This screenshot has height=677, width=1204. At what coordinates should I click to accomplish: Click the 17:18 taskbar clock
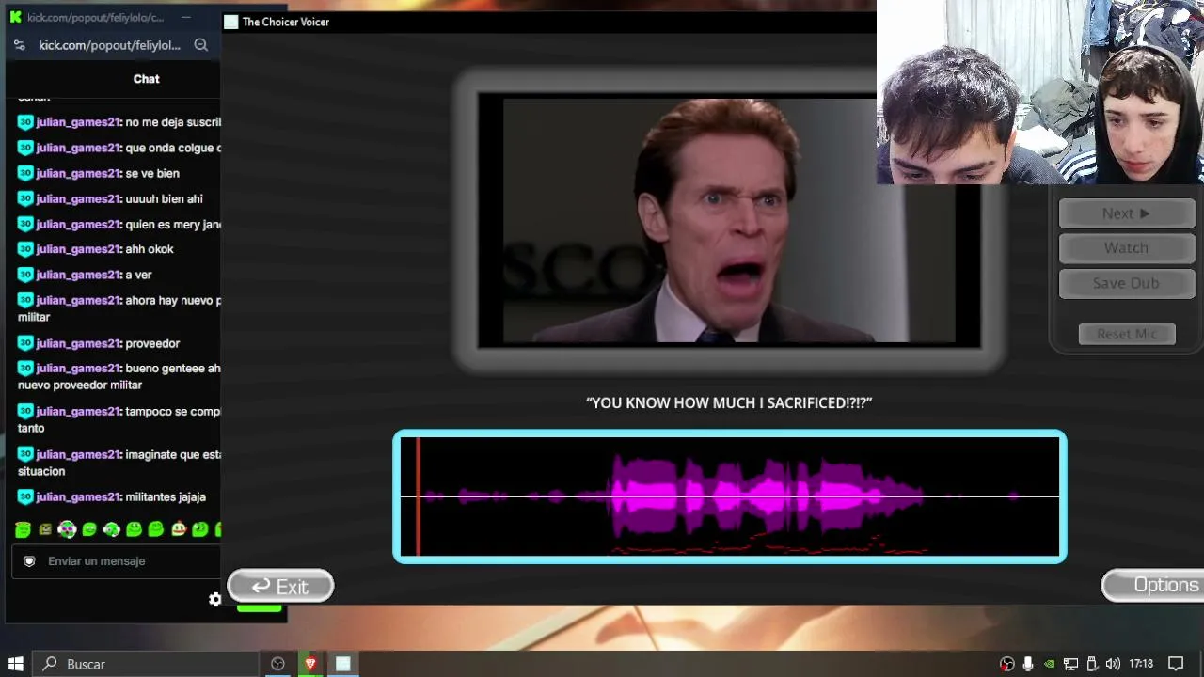click(1141, 664)
